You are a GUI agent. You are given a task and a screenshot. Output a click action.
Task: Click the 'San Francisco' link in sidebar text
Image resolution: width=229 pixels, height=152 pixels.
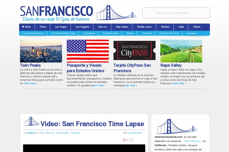click(x=192, y=141)
